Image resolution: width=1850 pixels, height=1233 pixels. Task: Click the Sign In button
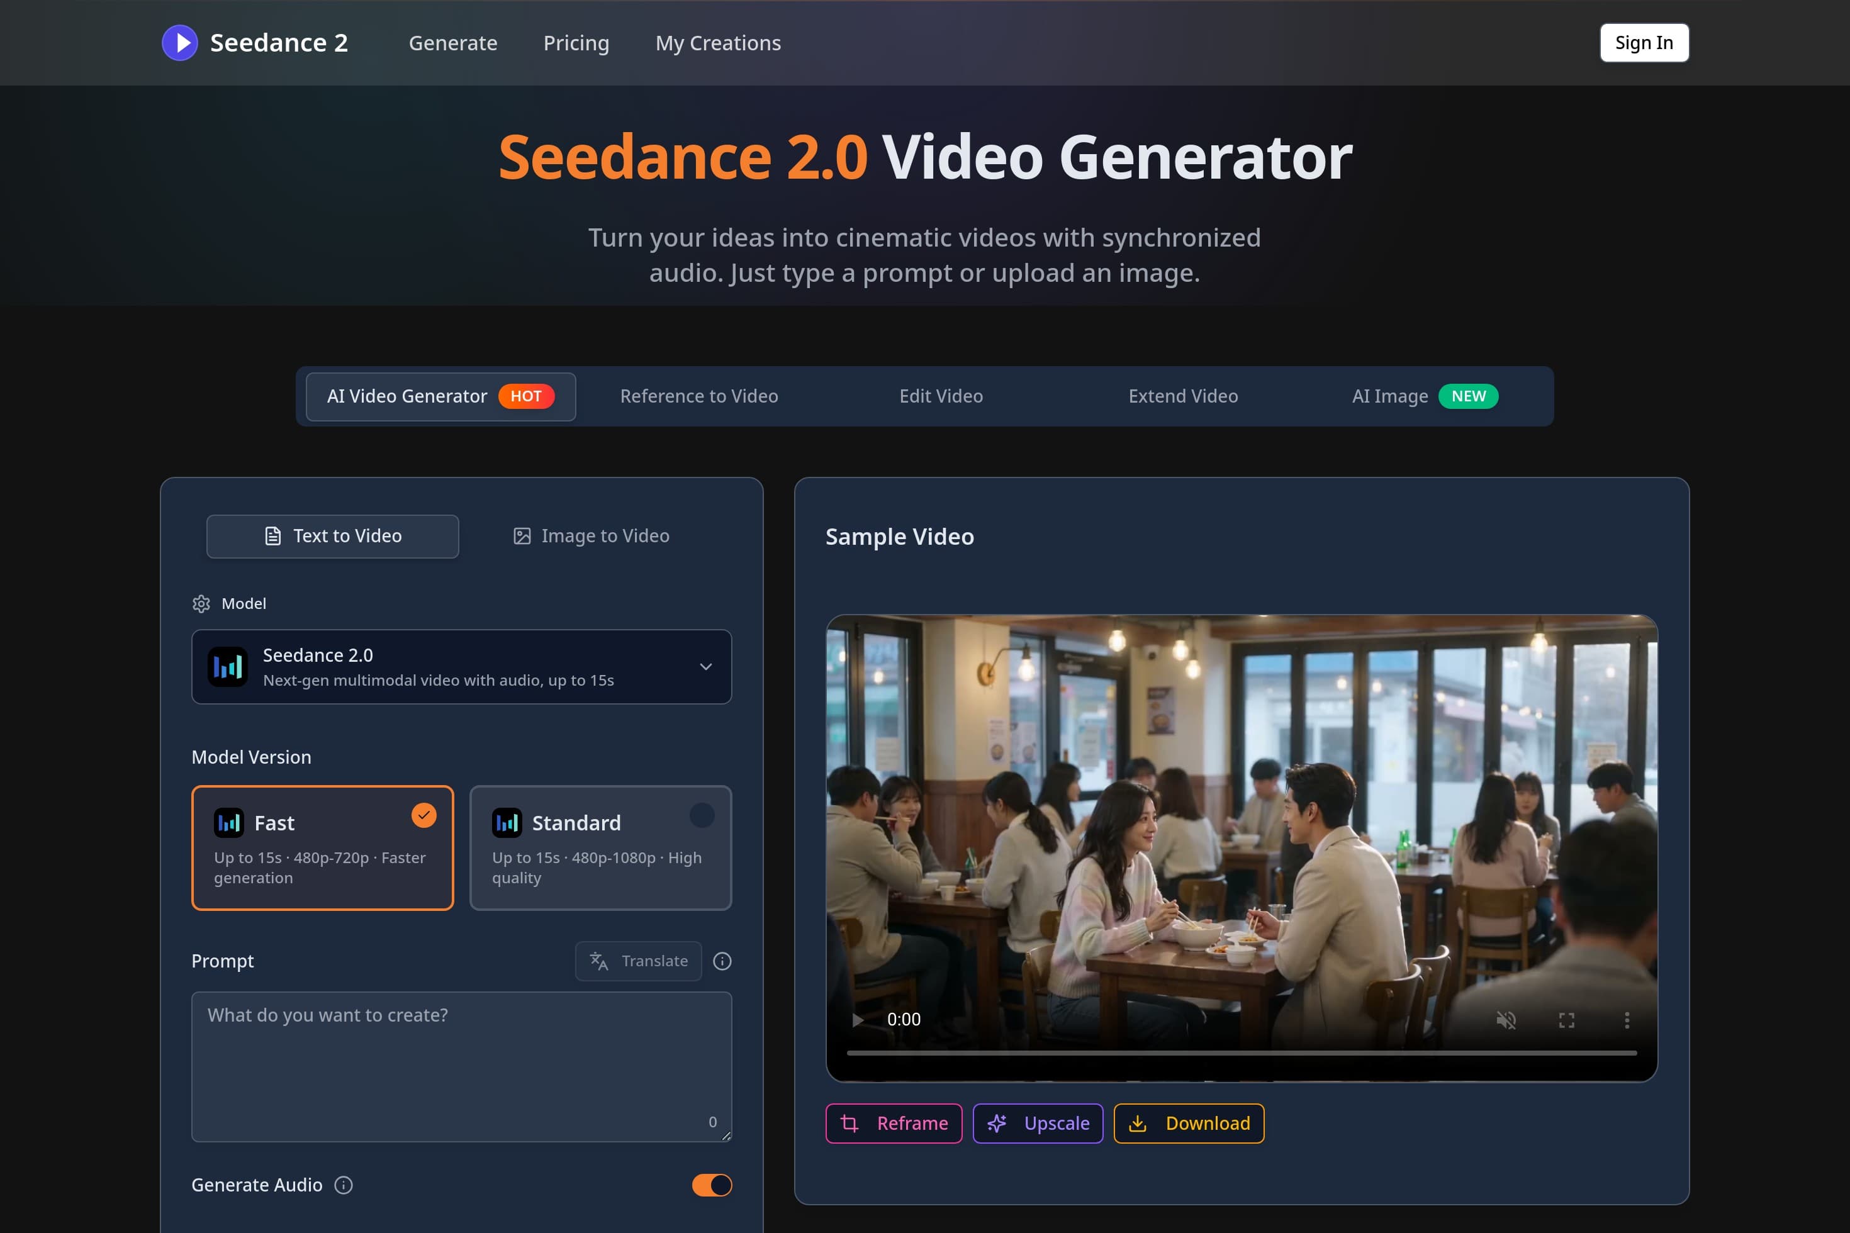point(1644,43)
